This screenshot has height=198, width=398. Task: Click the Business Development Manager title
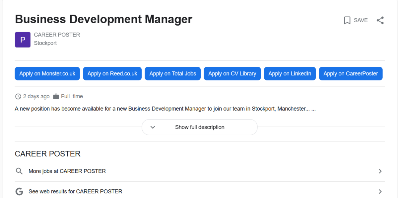click(x=103, y=19)
